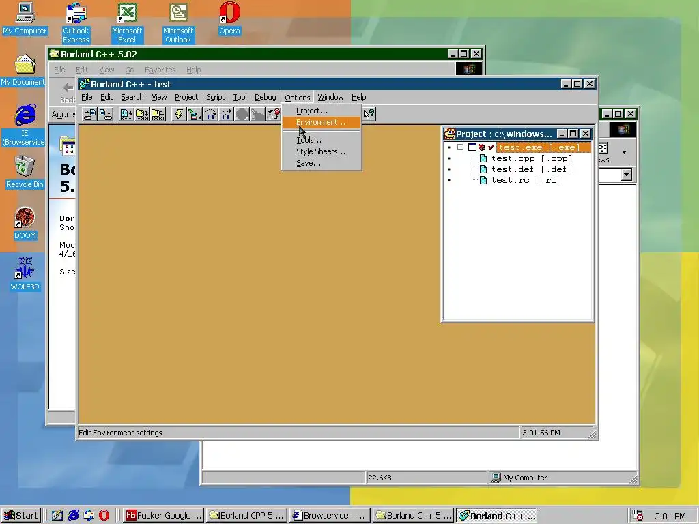Click the Borland C++ - test title bar icon
The height and width of the screenshot is (524, 699).
84,84
